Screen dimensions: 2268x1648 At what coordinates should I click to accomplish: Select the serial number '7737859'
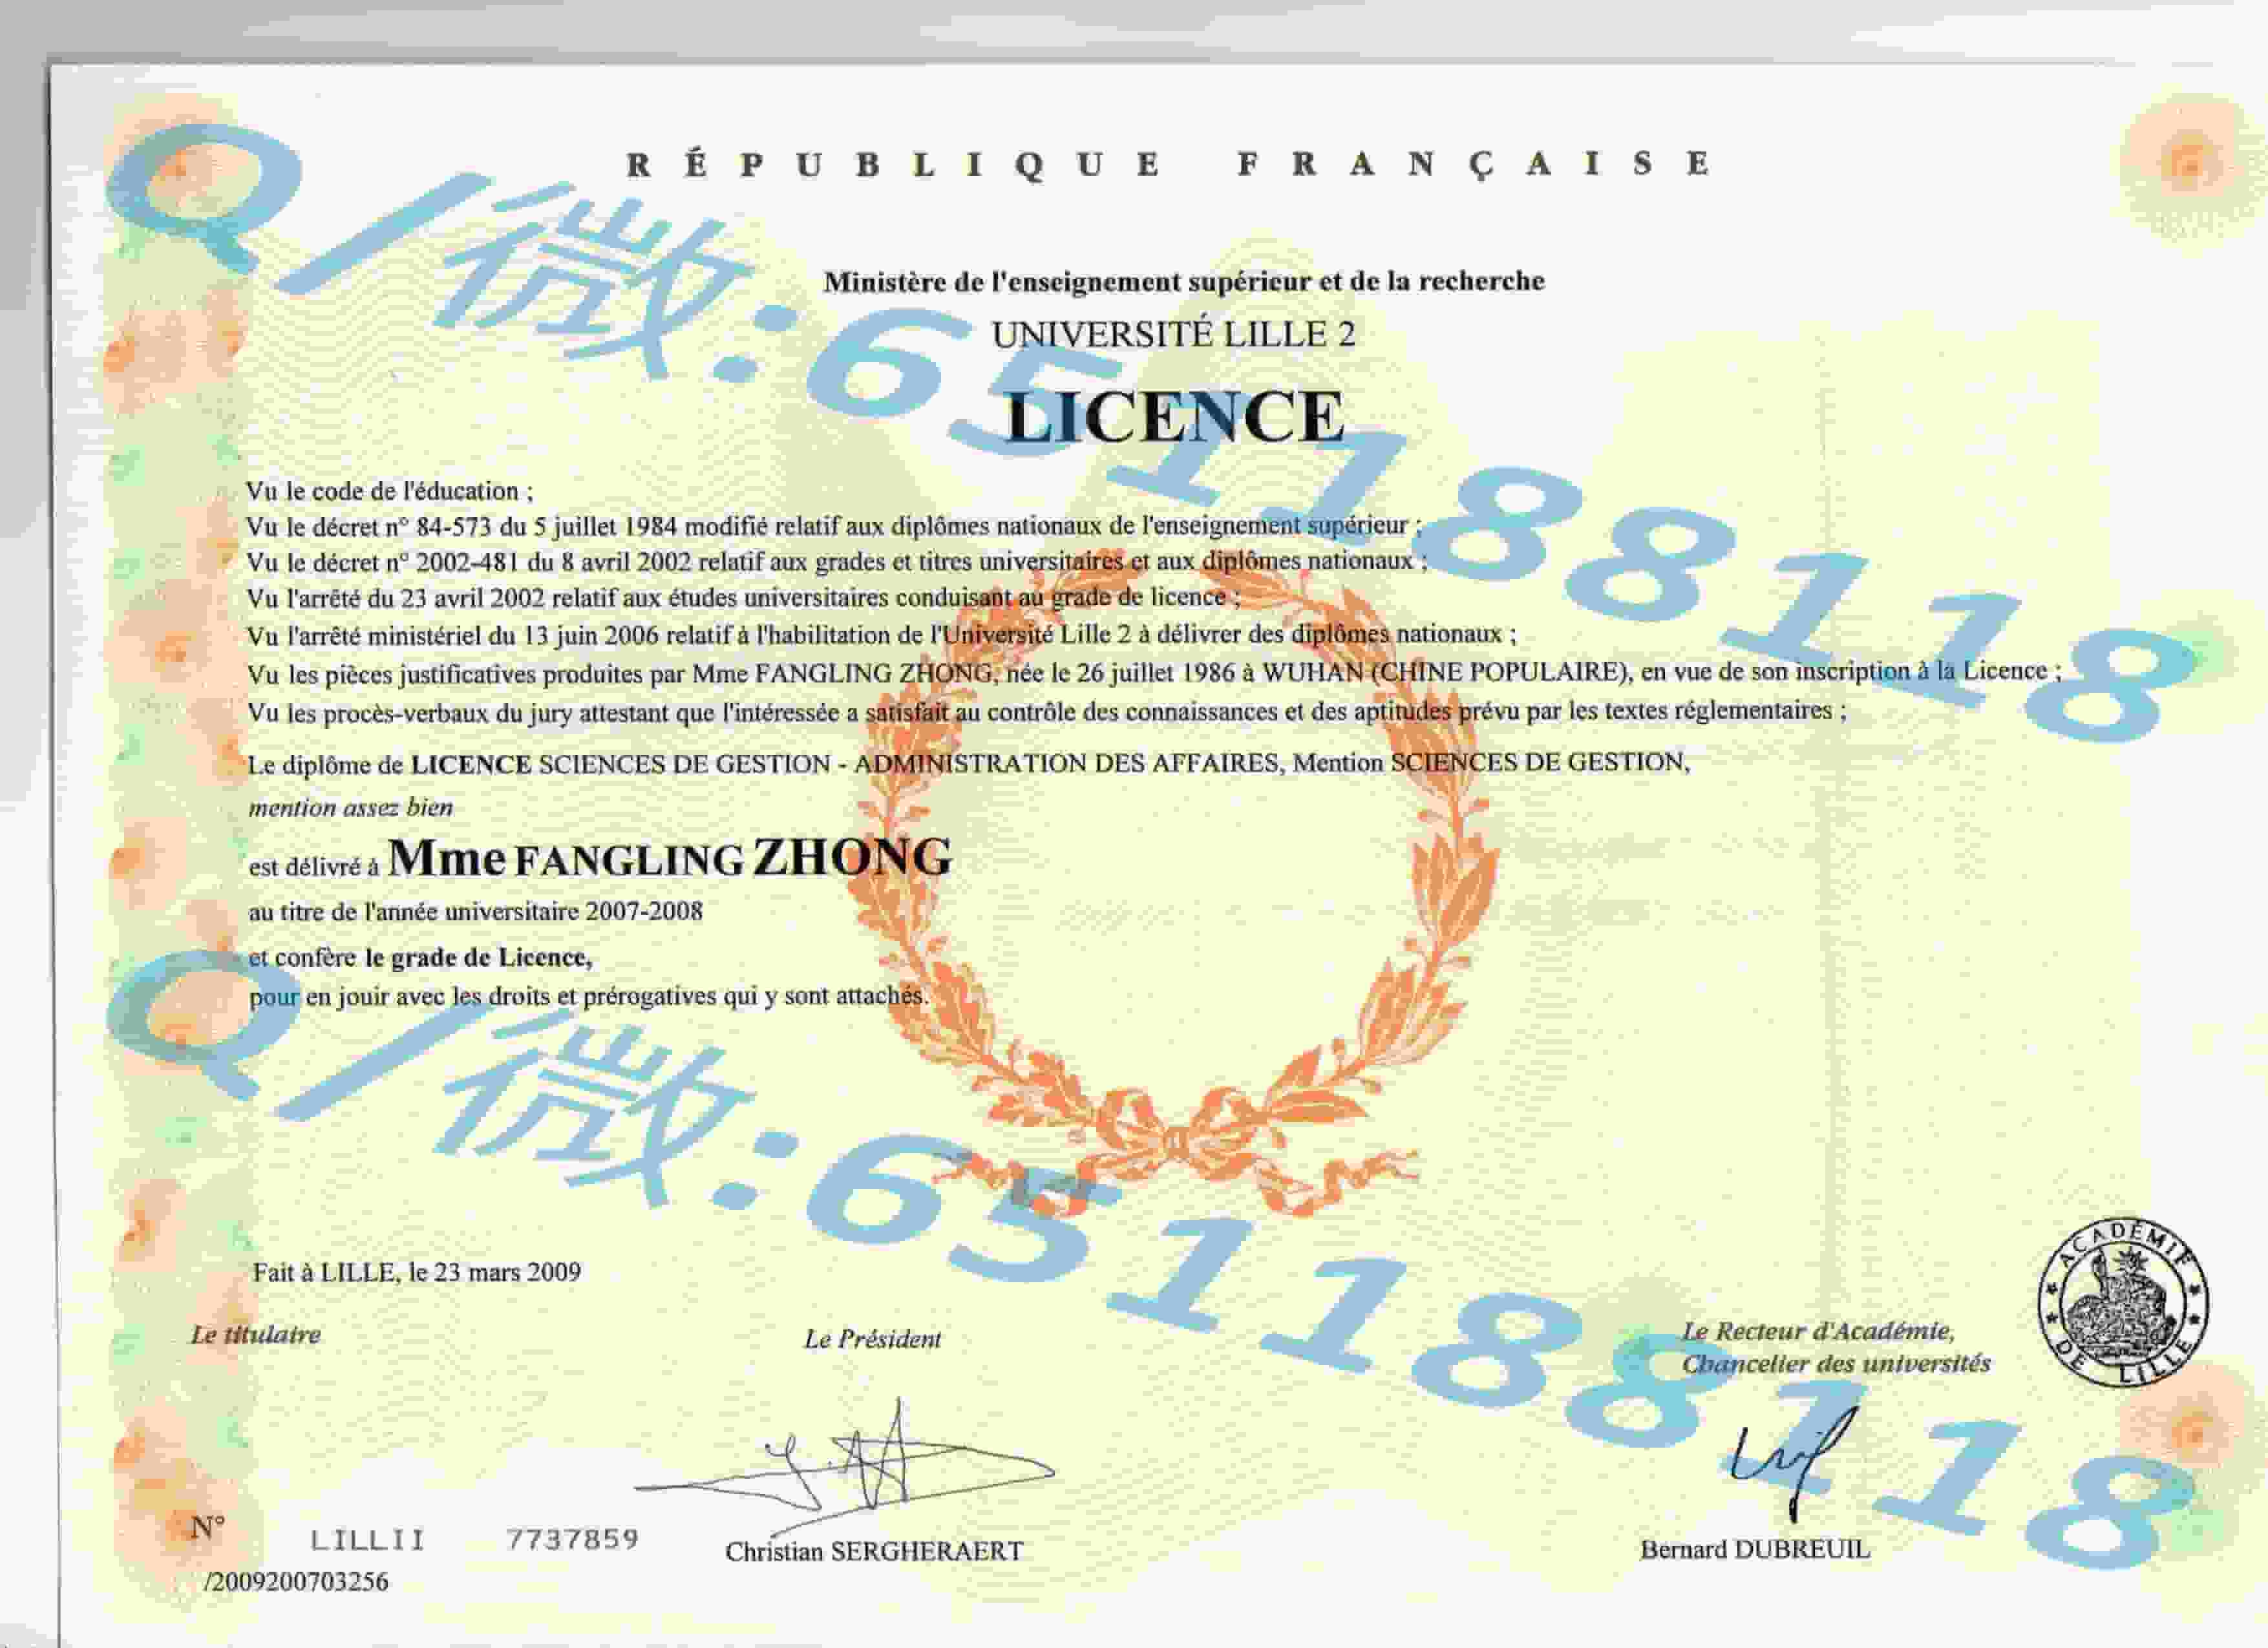tap(572, 1539)
